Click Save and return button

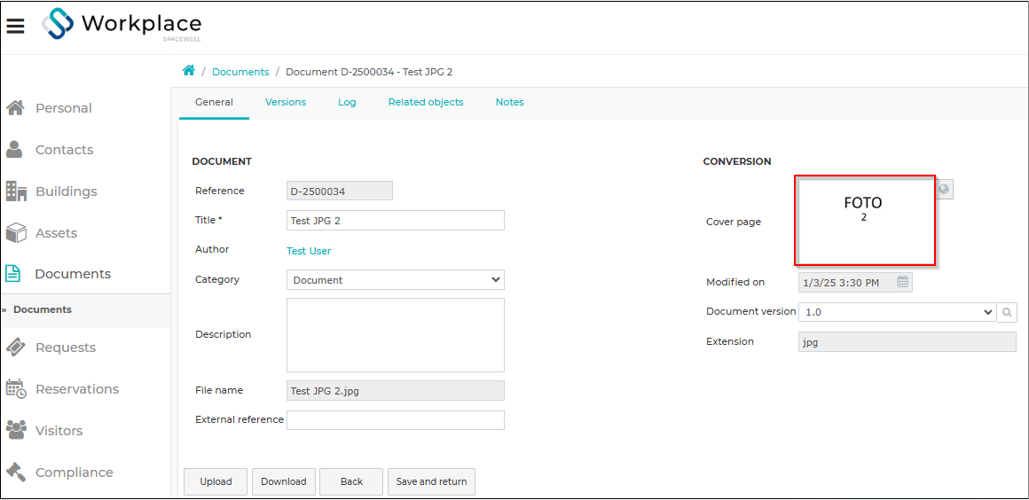click(432, 481)
